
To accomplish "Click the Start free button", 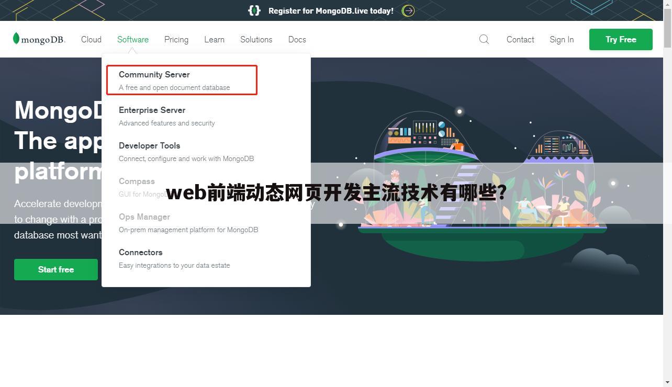I will (x=56, y=269).
